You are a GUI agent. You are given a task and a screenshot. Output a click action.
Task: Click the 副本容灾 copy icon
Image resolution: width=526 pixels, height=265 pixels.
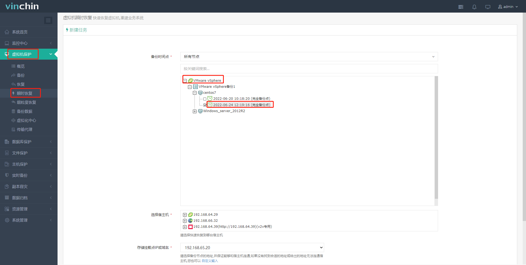(x=7, y=187)
